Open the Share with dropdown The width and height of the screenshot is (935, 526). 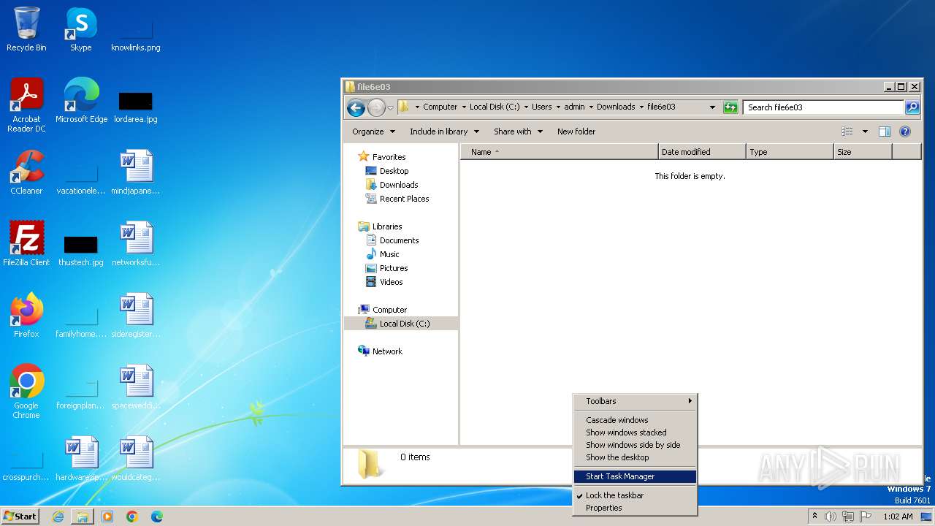tap(518, 131)
